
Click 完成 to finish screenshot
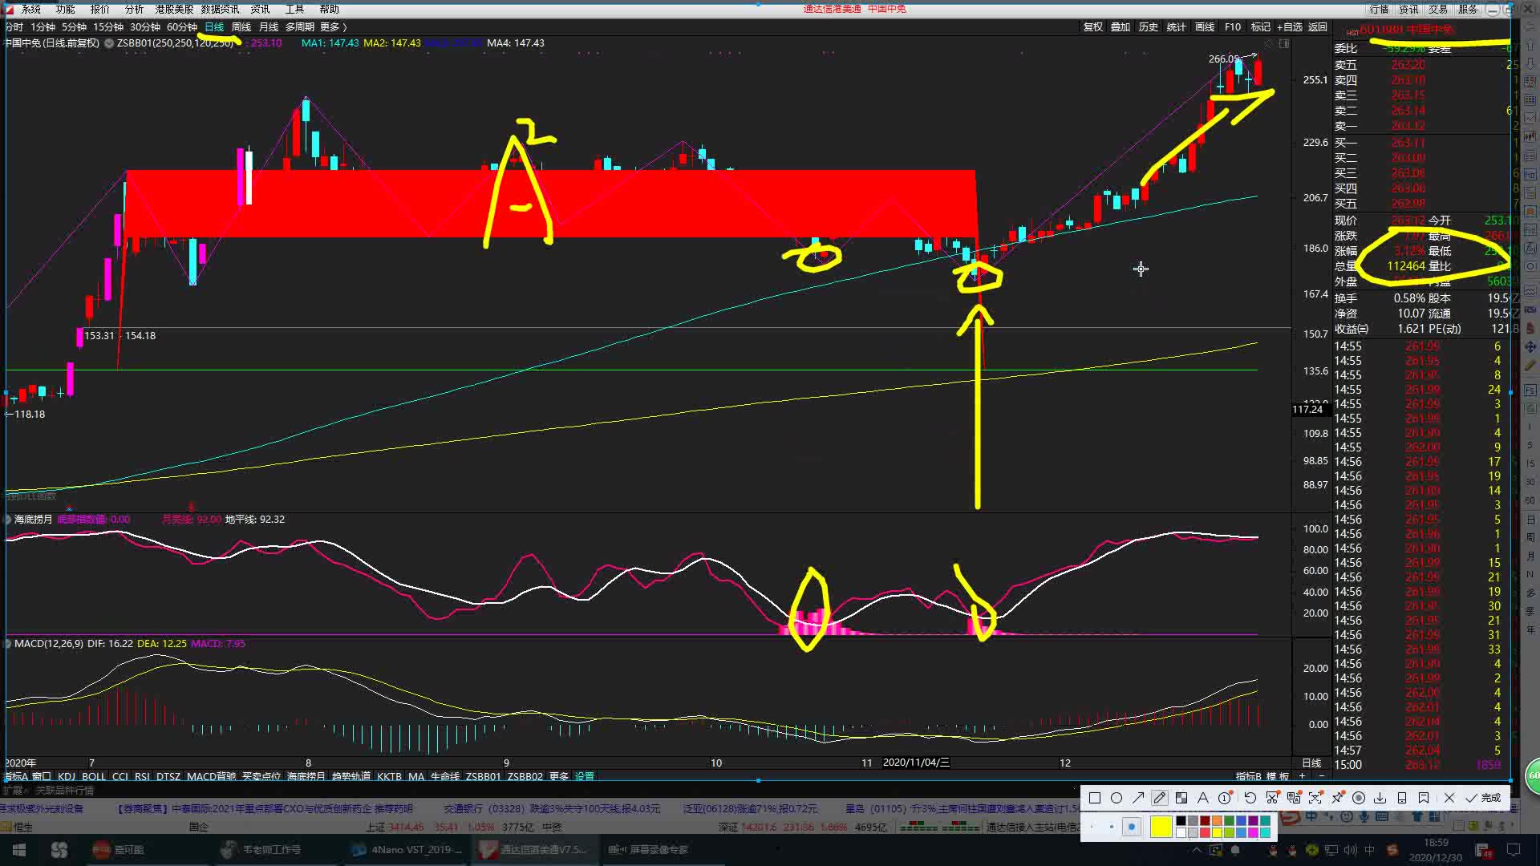[1482, 798]
